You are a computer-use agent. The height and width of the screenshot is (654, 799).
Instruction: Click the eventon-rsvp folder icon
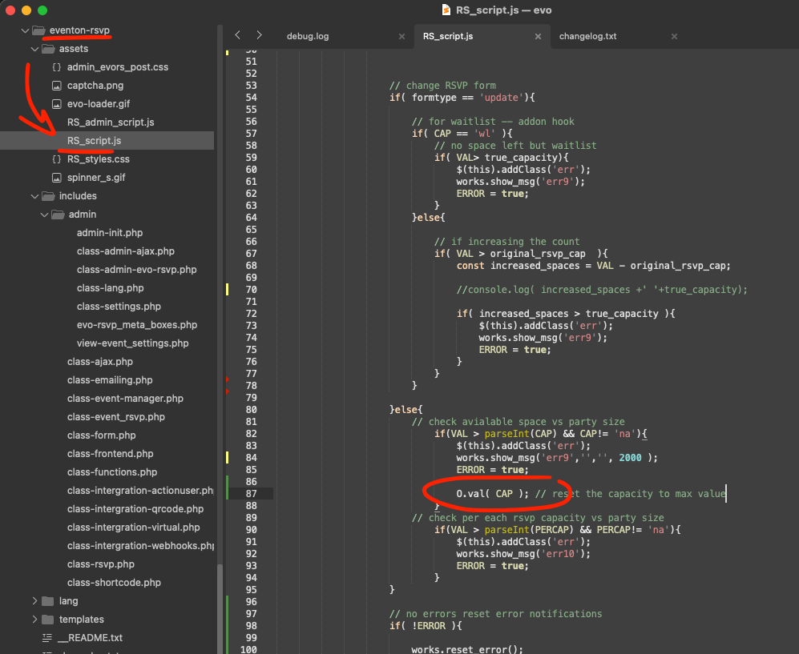(x=38, y=30)
